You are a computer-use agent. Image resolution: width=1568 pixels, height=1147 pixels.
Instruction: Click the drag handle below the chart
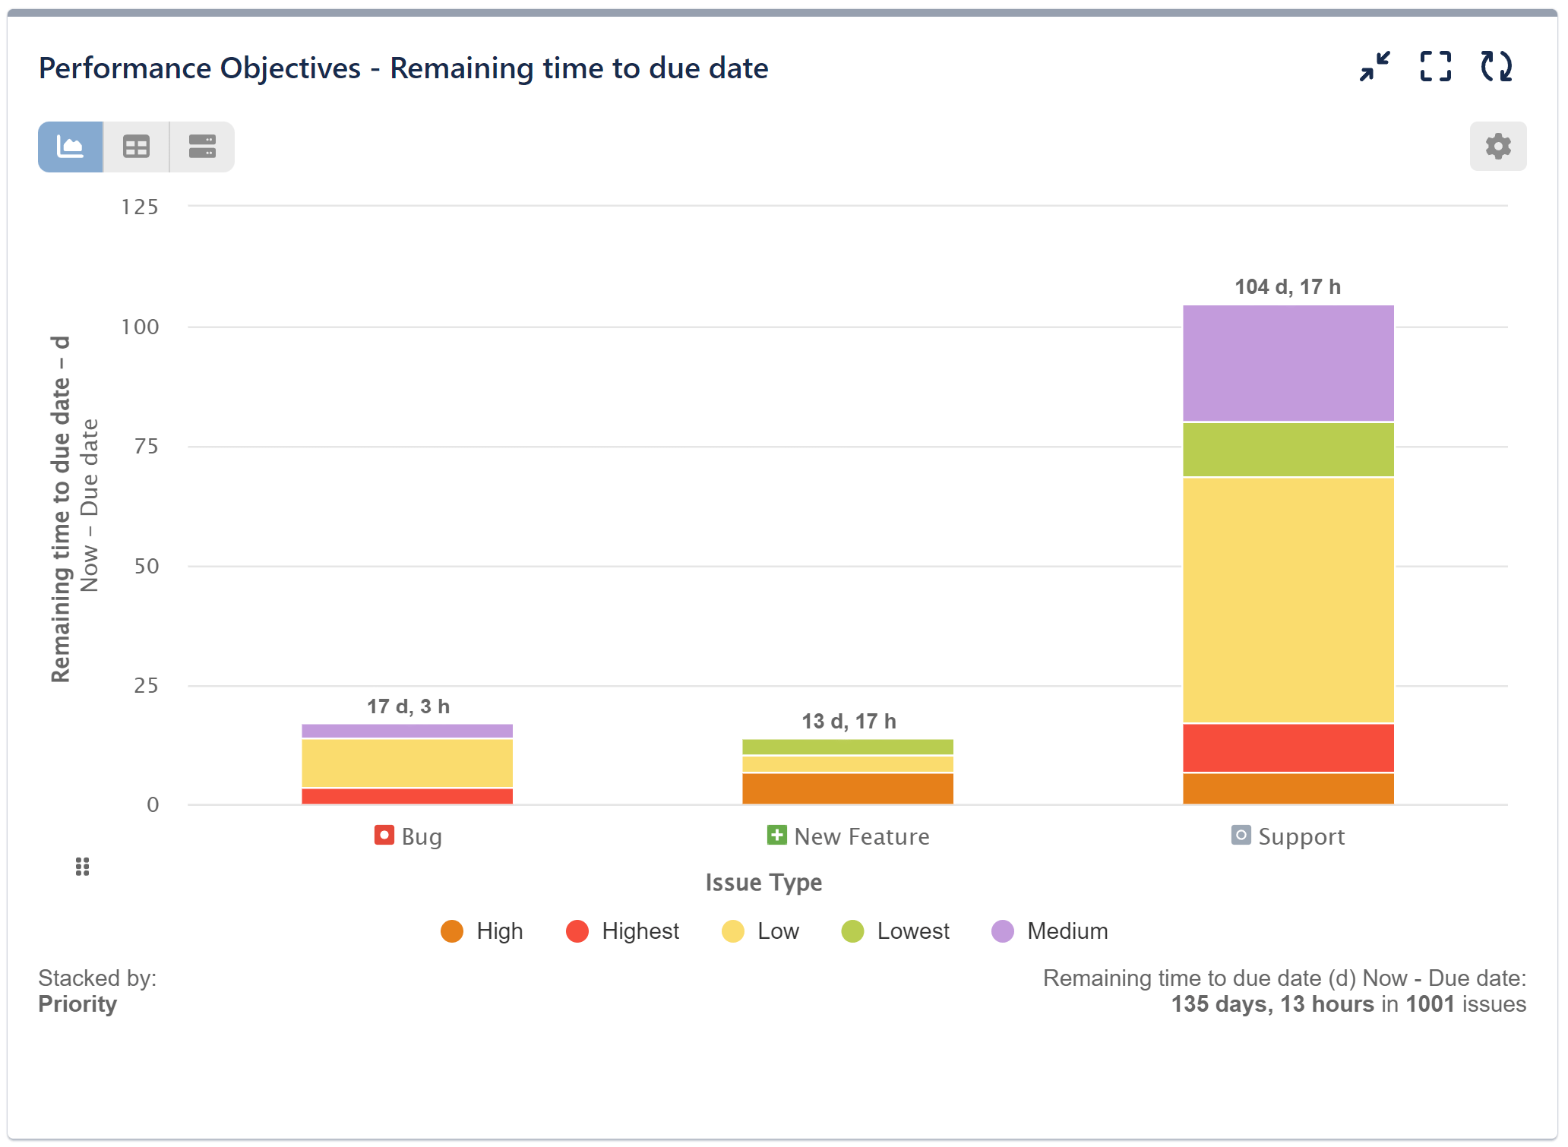click(81, 867)
